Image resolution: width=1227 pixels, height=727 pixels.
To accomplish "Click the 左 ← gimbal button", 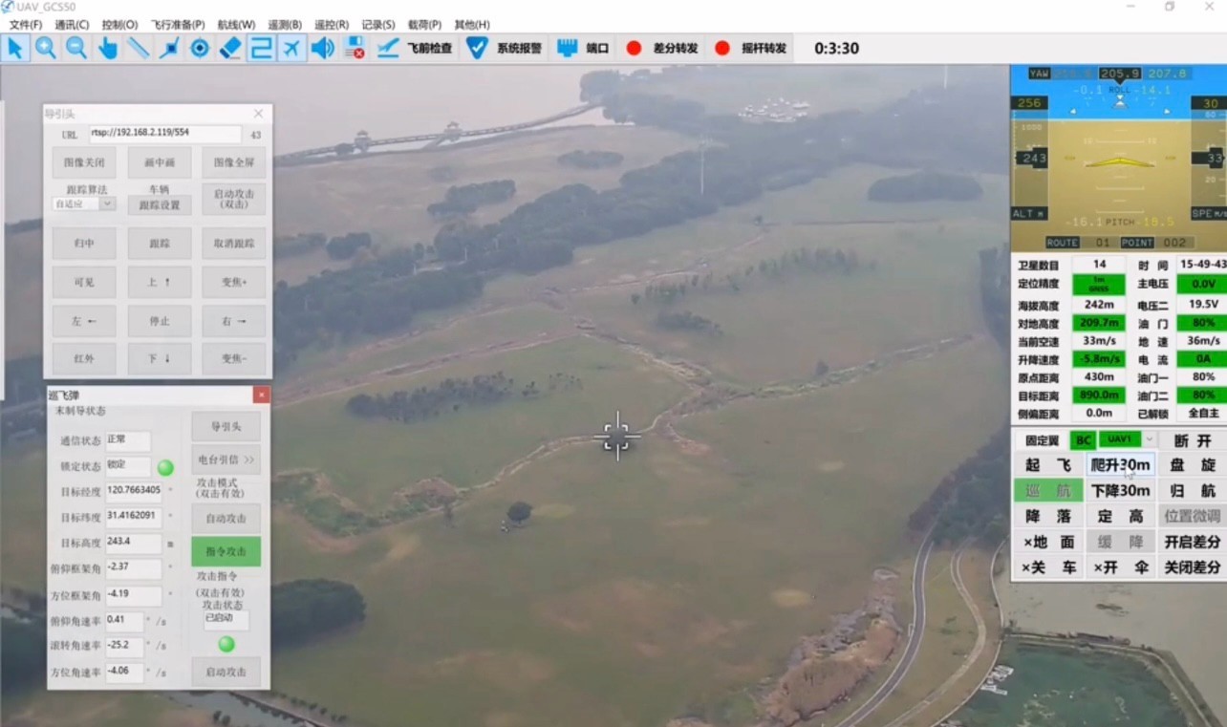I will [84, 321].
